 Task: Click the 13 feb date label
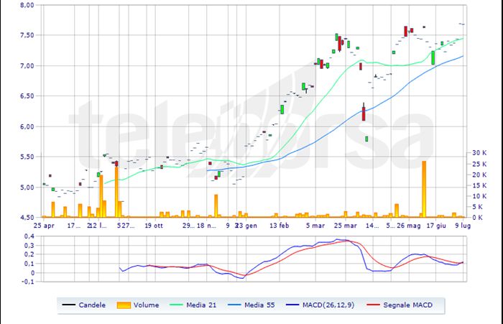click(x=279, y=226)
